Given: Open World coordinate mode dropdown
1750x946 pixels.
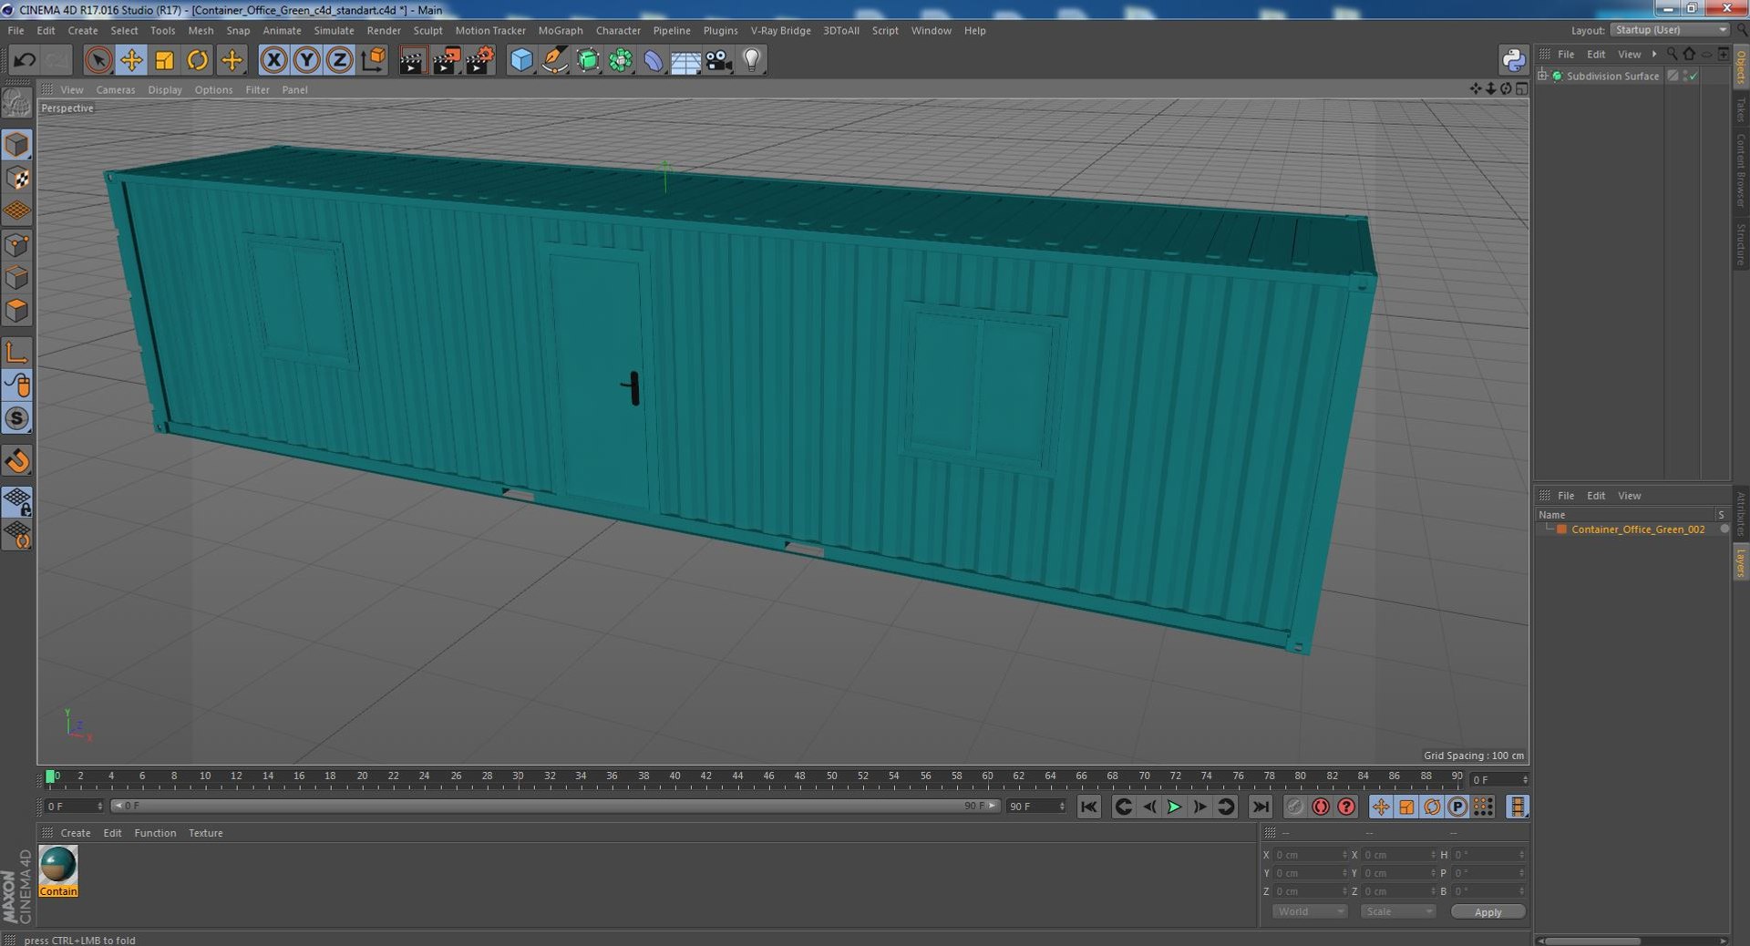Looking at the screenshot, I should click(1309, 911).
